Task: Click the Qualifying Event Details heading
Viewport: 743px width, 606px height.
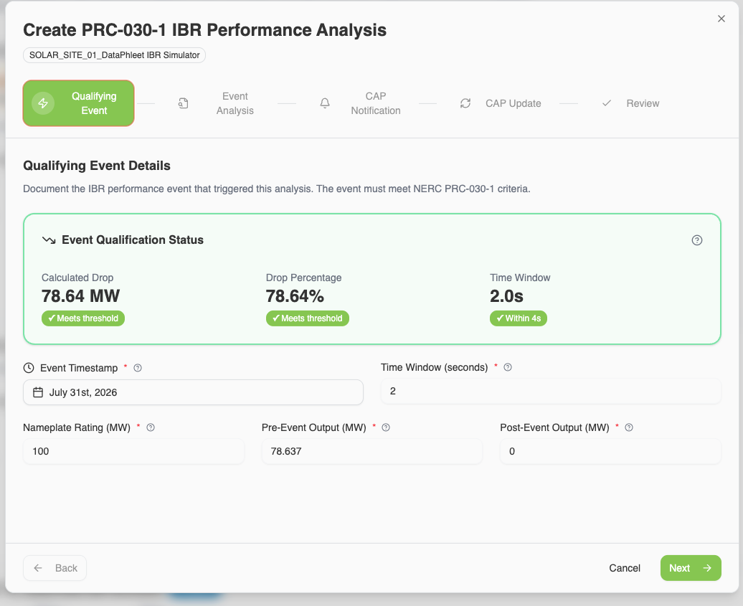Action: pos(97,166)
